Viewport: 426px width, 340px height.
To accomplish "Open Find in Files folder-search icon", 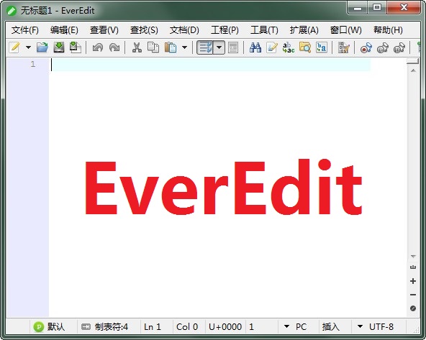I will point(305,47).
